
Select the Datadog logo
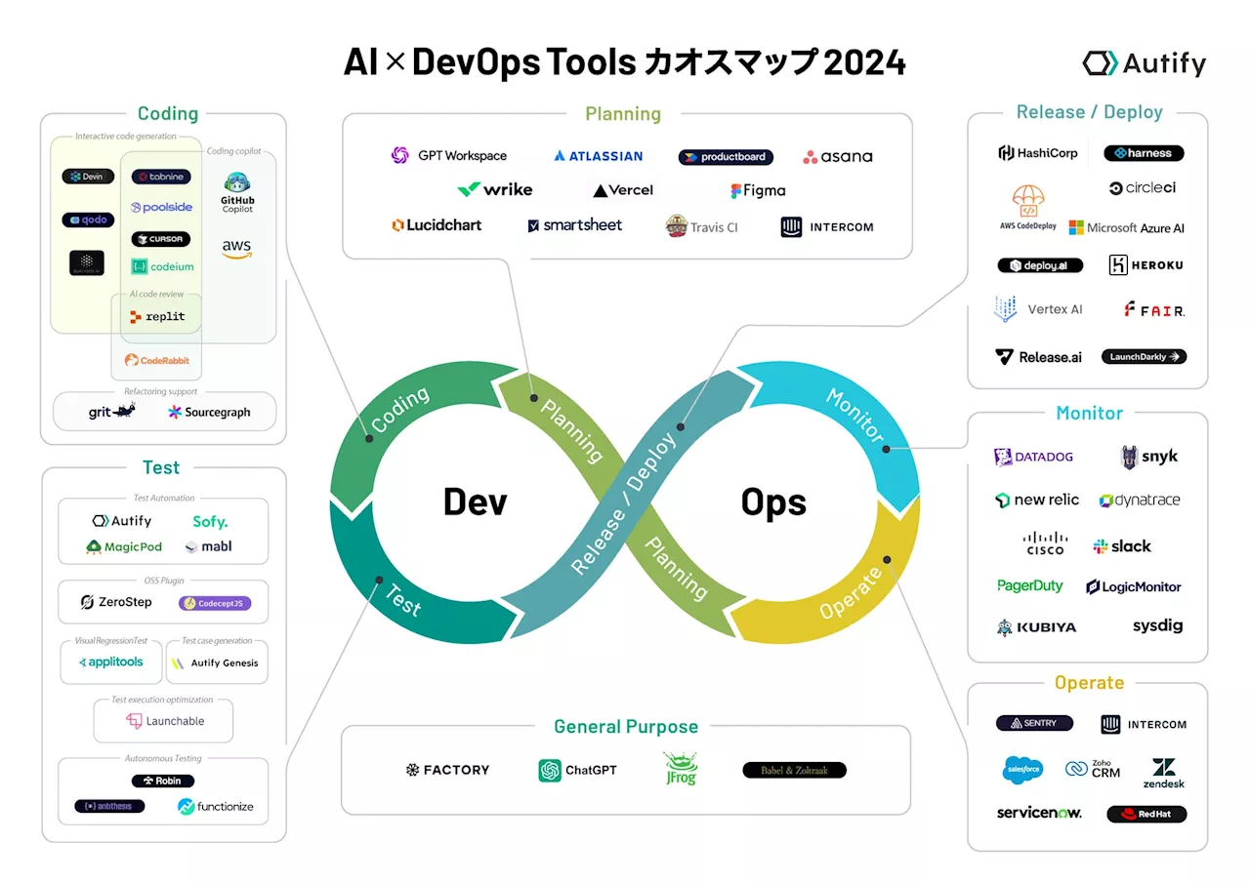1033,457
